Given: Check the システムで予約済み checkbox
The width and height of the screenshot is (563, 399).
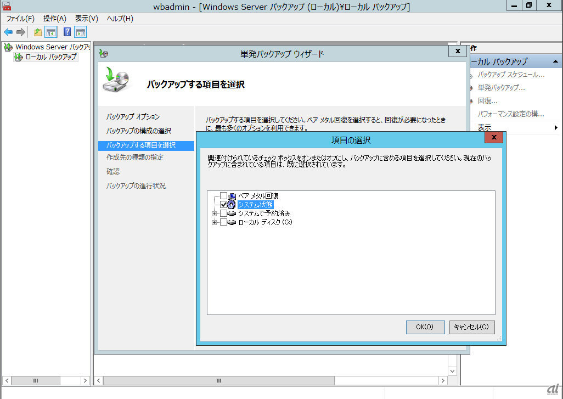Looking at the screenshot, I should tap(223, 213).
